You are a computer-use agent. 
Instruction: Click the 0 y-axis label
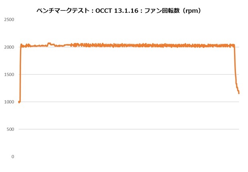(13, 157)
